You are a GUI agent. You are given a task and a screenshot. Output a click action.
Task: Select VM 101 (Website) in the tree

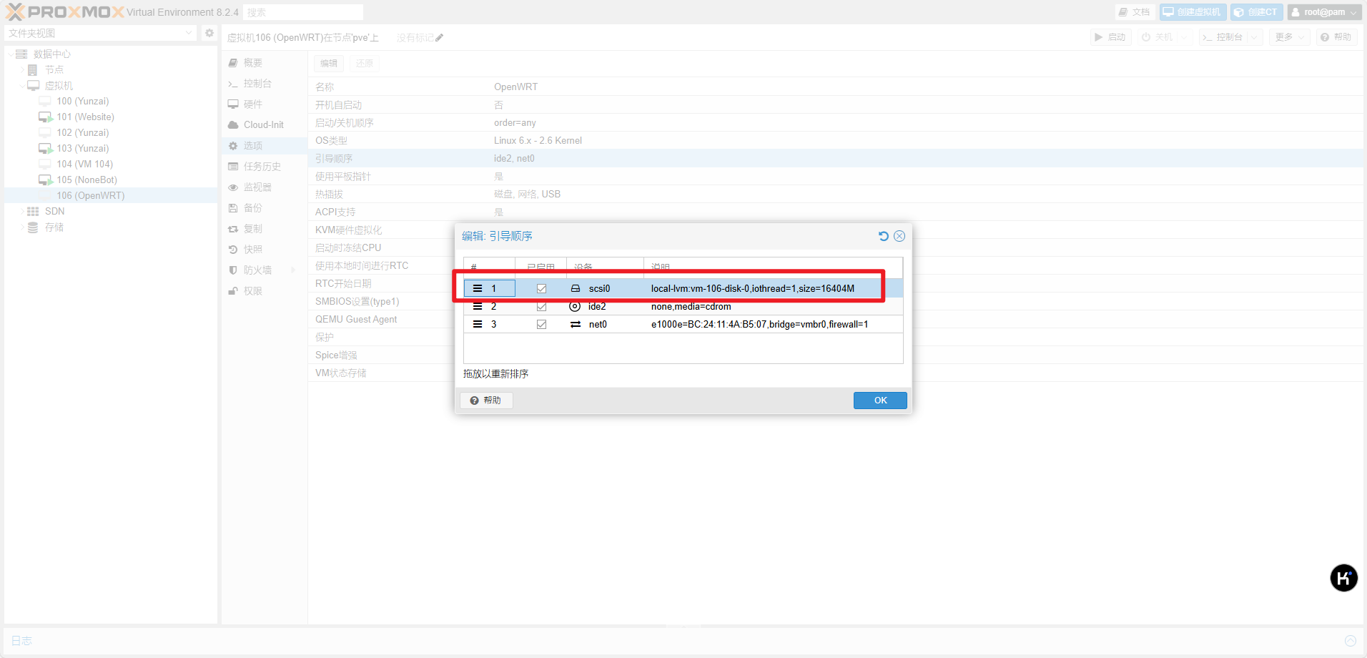(85, 117)
